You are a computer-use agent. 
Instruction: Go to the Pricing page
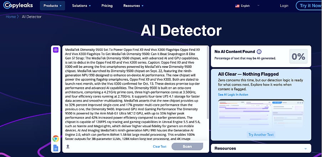[107, 6]
